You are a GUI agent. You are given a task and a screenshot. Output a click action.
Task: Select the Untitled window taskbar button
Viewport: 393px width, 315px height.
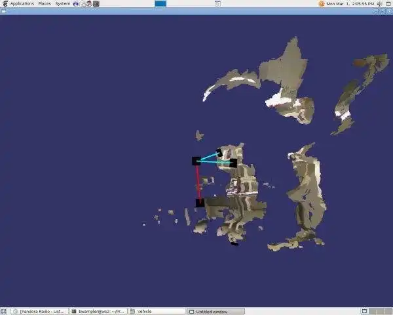pyautogui.click(x=215, y=312)
